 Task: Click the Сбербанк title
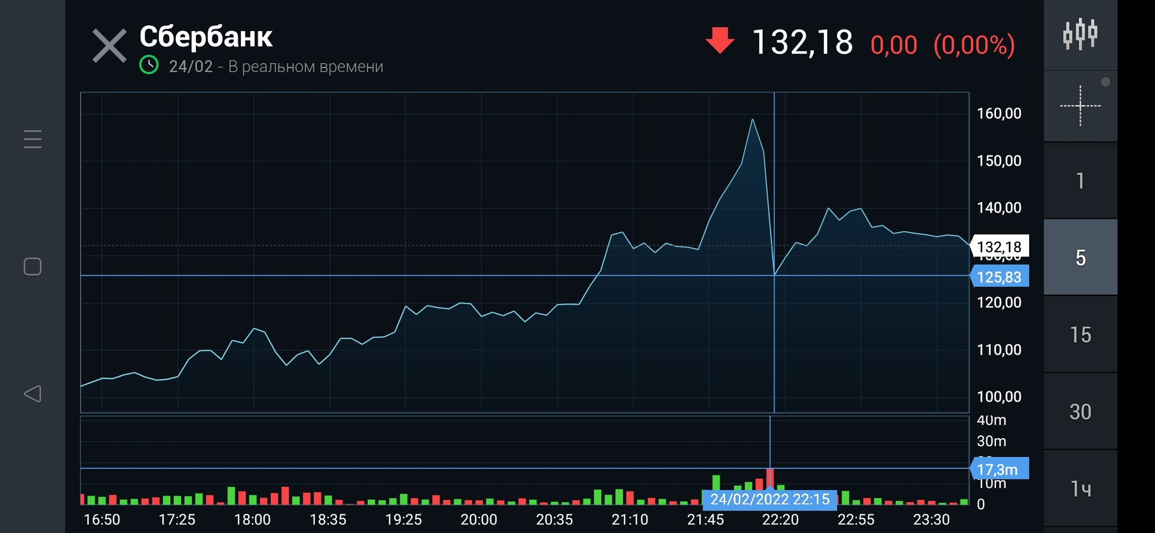point(206,37)
